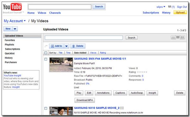Click the grey move arrow icon
Image resolution: width=190 pixels, height=117 pixels.
point(46,46)
